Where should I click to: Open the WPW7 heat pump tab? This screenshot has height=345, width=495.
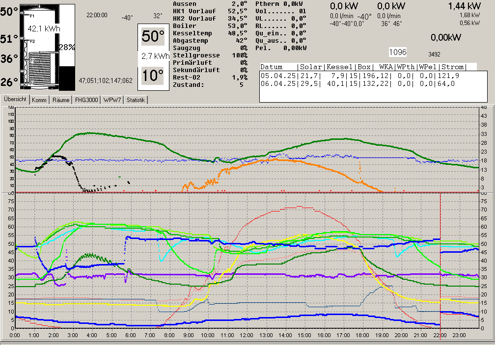coord(111,100)
